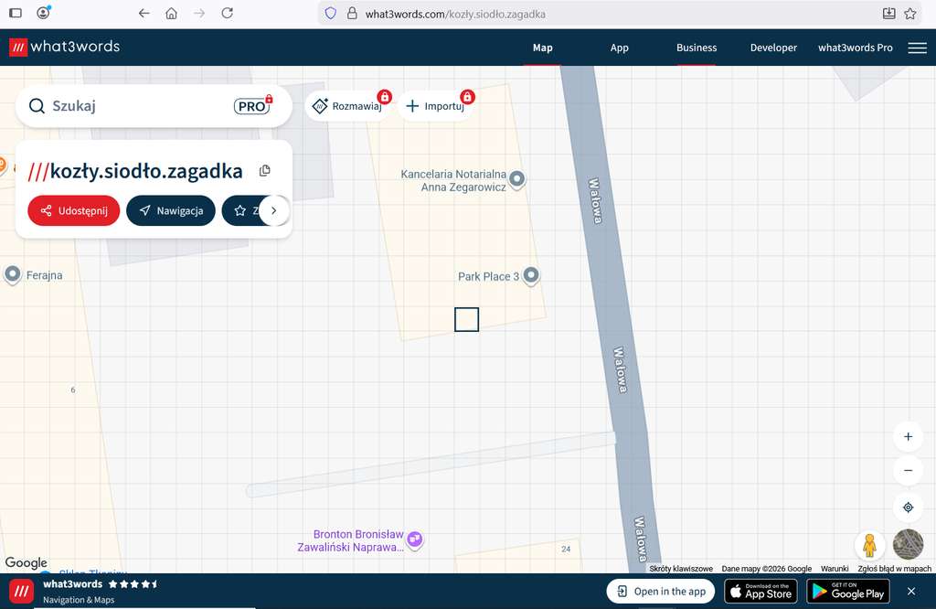Image resolution: width=936 pixels, height=609 pixels.
Task: Reload the page
Action: pyautogui.click(x=227, y=13)
